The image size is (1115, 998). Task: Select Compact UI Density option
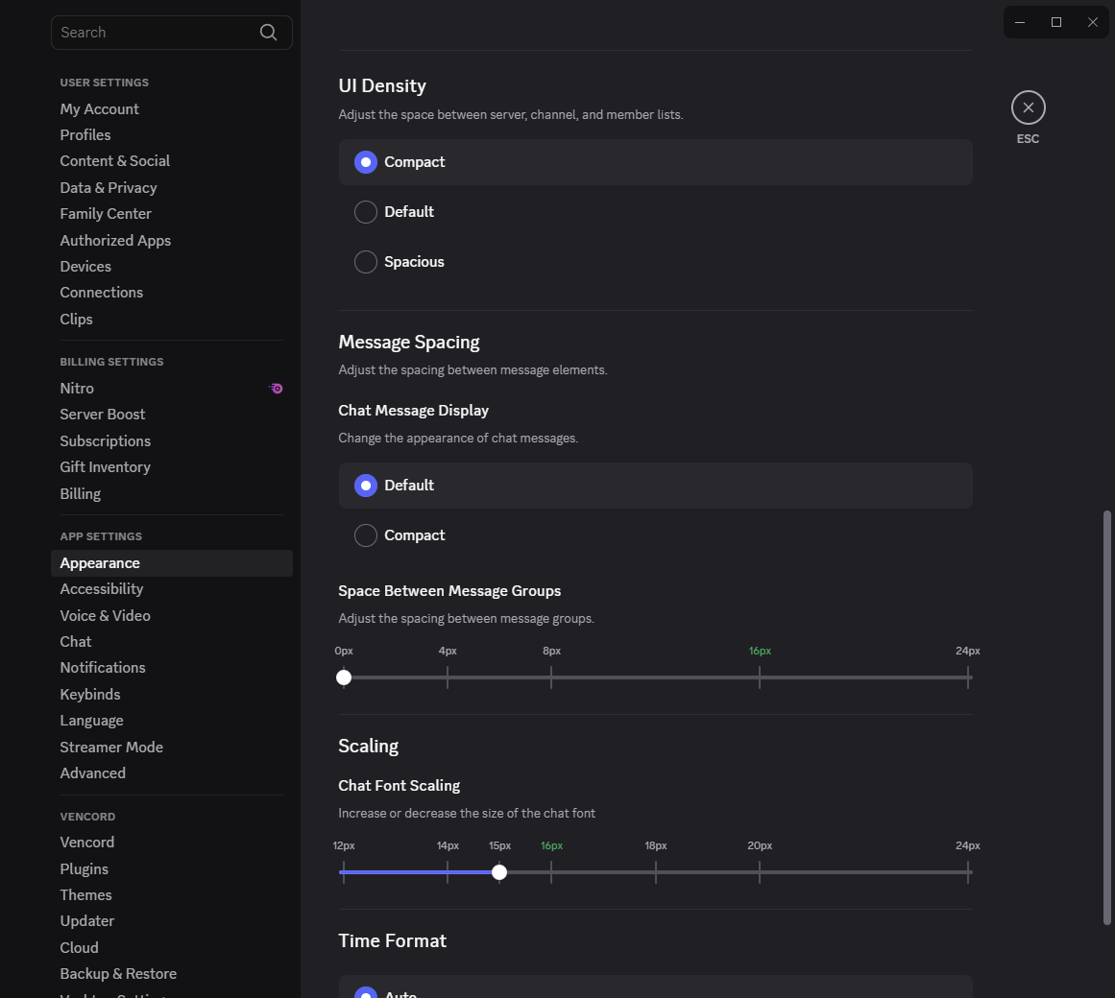pyautogui.click(x=366, y=162)
